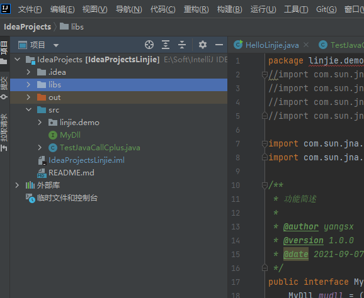Open project view options gear icon

(x=202, y=45)
